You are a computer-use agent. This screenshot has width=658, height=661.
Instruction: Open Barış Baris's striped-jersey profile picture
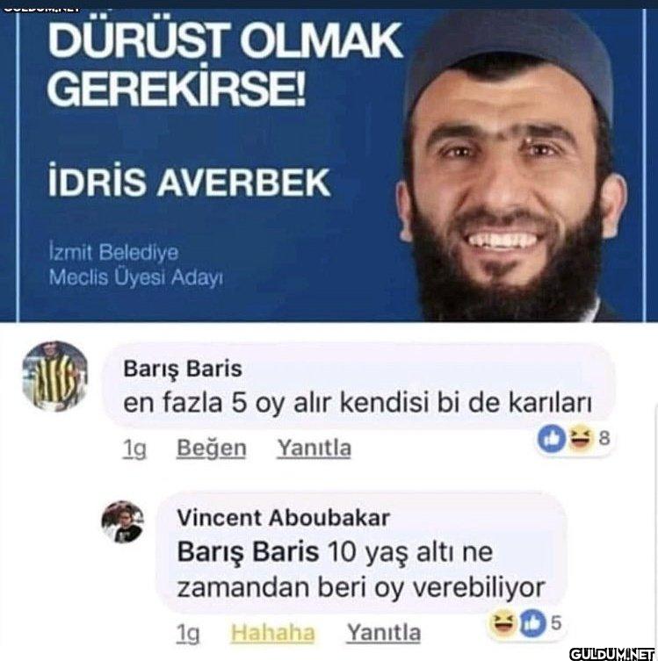coord(54,376)
